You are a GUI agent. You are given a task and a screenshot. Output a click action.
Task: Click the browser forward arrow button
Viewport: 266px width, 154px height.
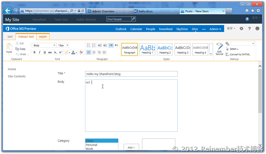coord(16,11)
